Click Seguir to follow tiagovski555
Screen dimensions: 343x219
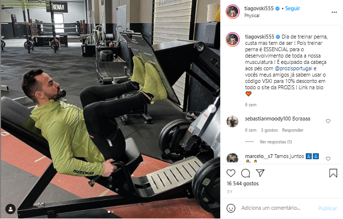pos(292,8)
